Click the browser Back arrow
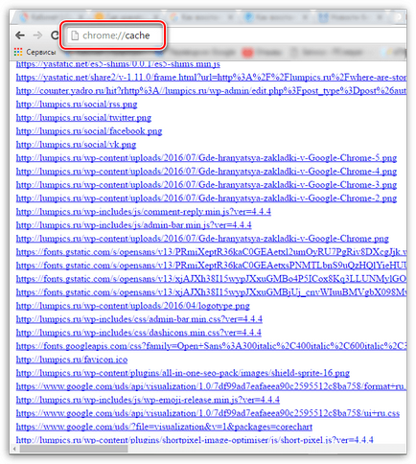This screenshot has width=416, height=464. tap(20, 35)
